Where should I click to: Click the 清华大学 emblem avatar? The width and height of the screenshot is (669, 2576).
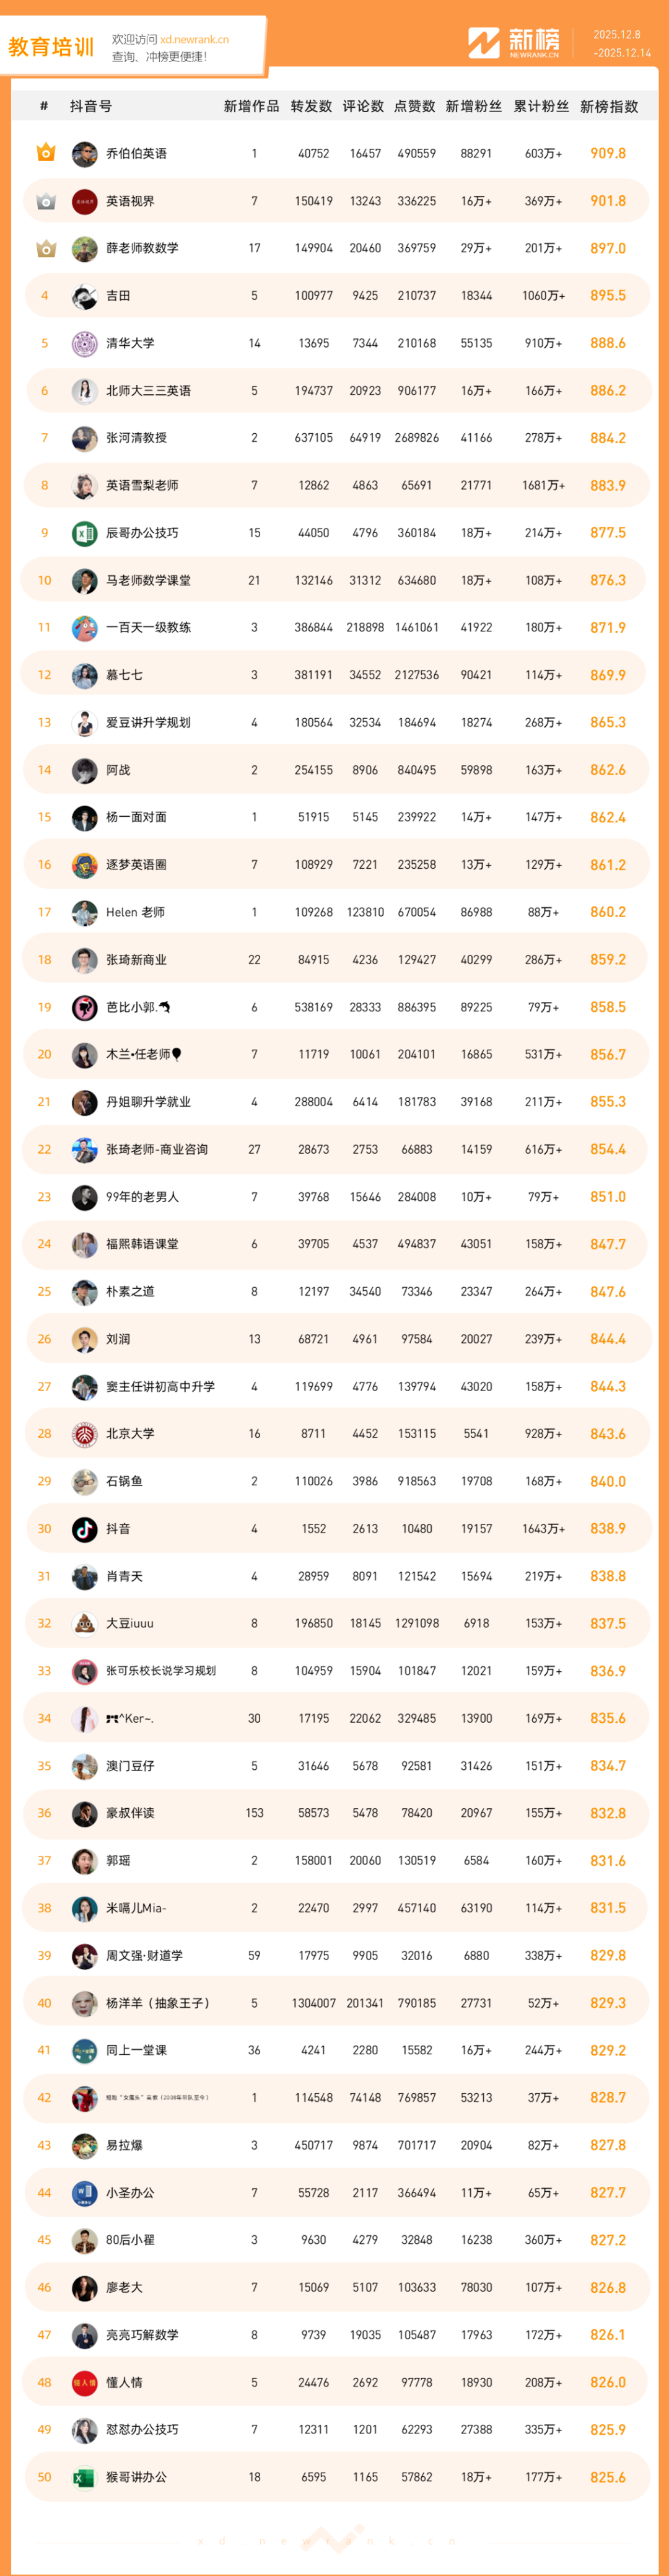(x=85, y=343)
